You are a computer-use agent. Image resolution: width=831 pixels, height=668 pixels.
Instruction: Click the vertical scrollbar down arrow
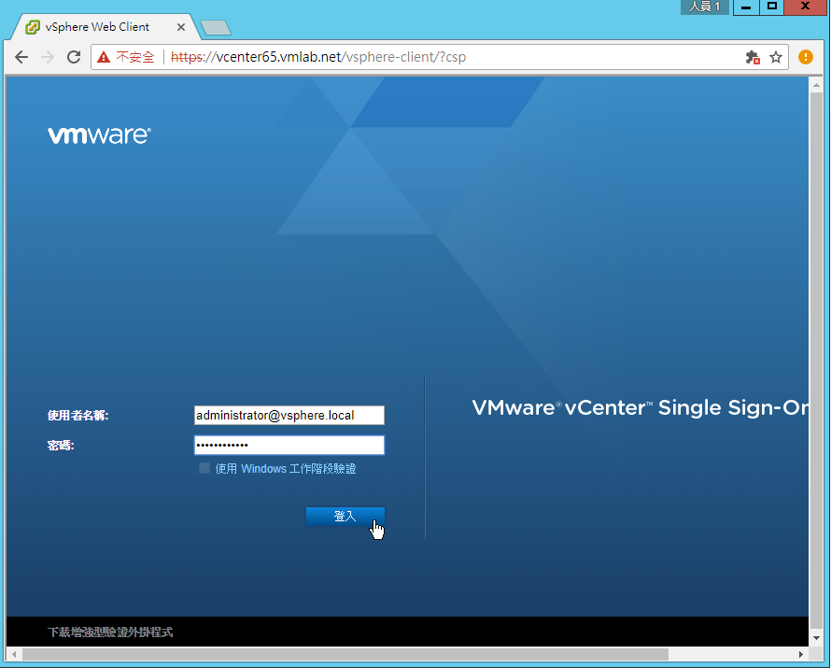point(816,638)
